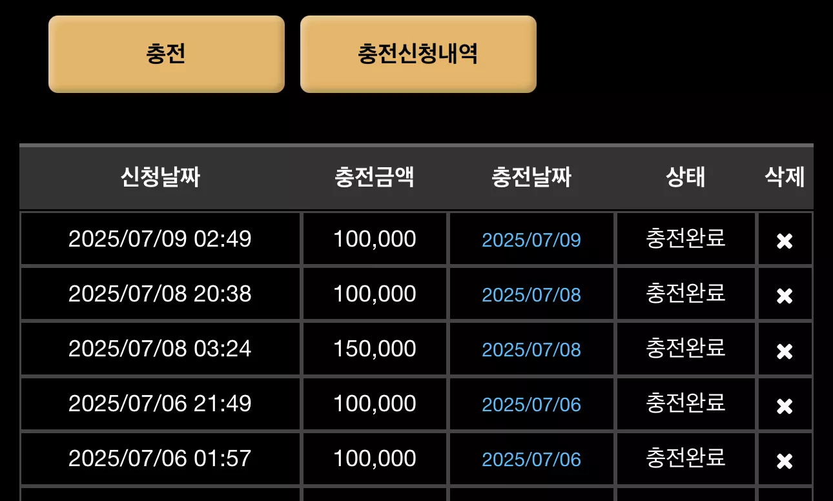Viewport: 833px width, 501px height.
Task: Select the 상태 column header
Action: tap(686, 177)
